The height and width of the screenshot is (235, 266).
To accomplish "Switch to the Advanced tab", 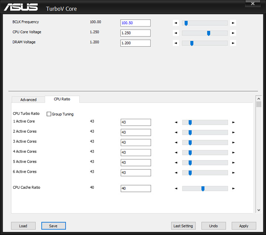I will coord(28,100).
